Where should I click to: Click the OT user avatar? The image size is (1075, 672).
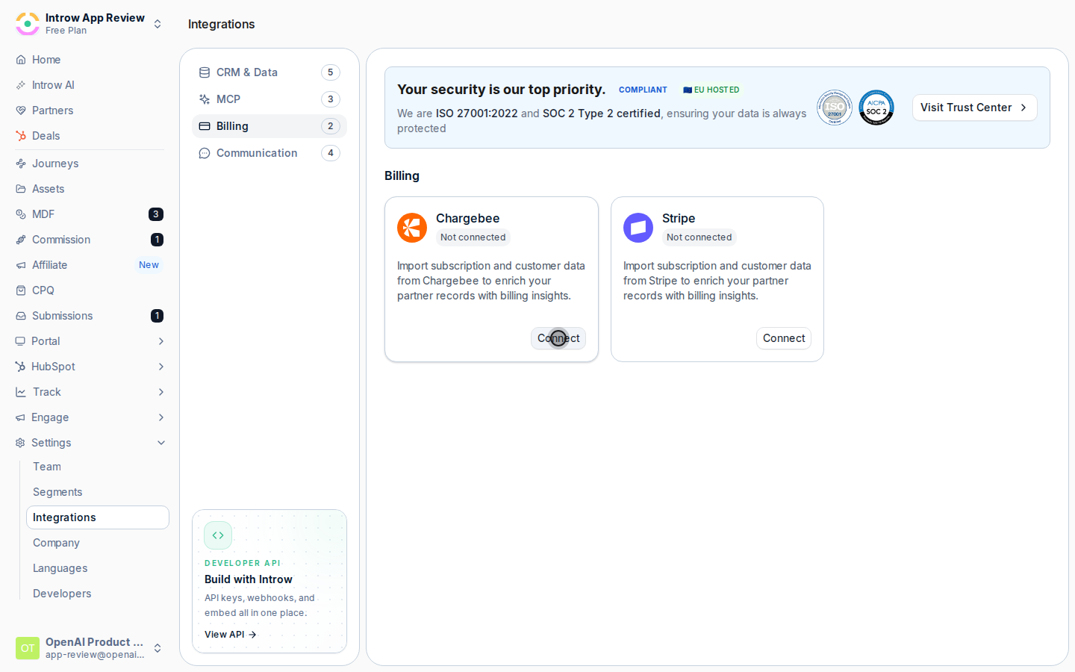pos(28,648)
